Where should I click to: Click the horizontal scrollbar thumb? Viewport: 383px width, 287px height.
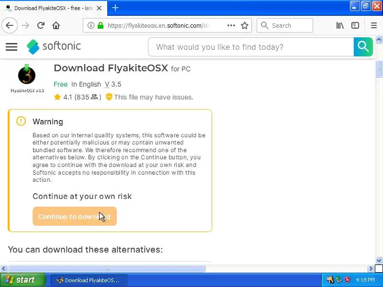(106, 269)
